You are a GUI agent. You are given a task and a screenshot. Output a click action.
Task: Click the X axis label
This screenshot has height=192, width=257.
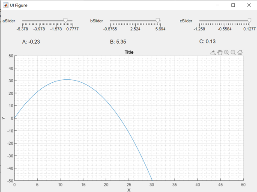tap(129, 189)
